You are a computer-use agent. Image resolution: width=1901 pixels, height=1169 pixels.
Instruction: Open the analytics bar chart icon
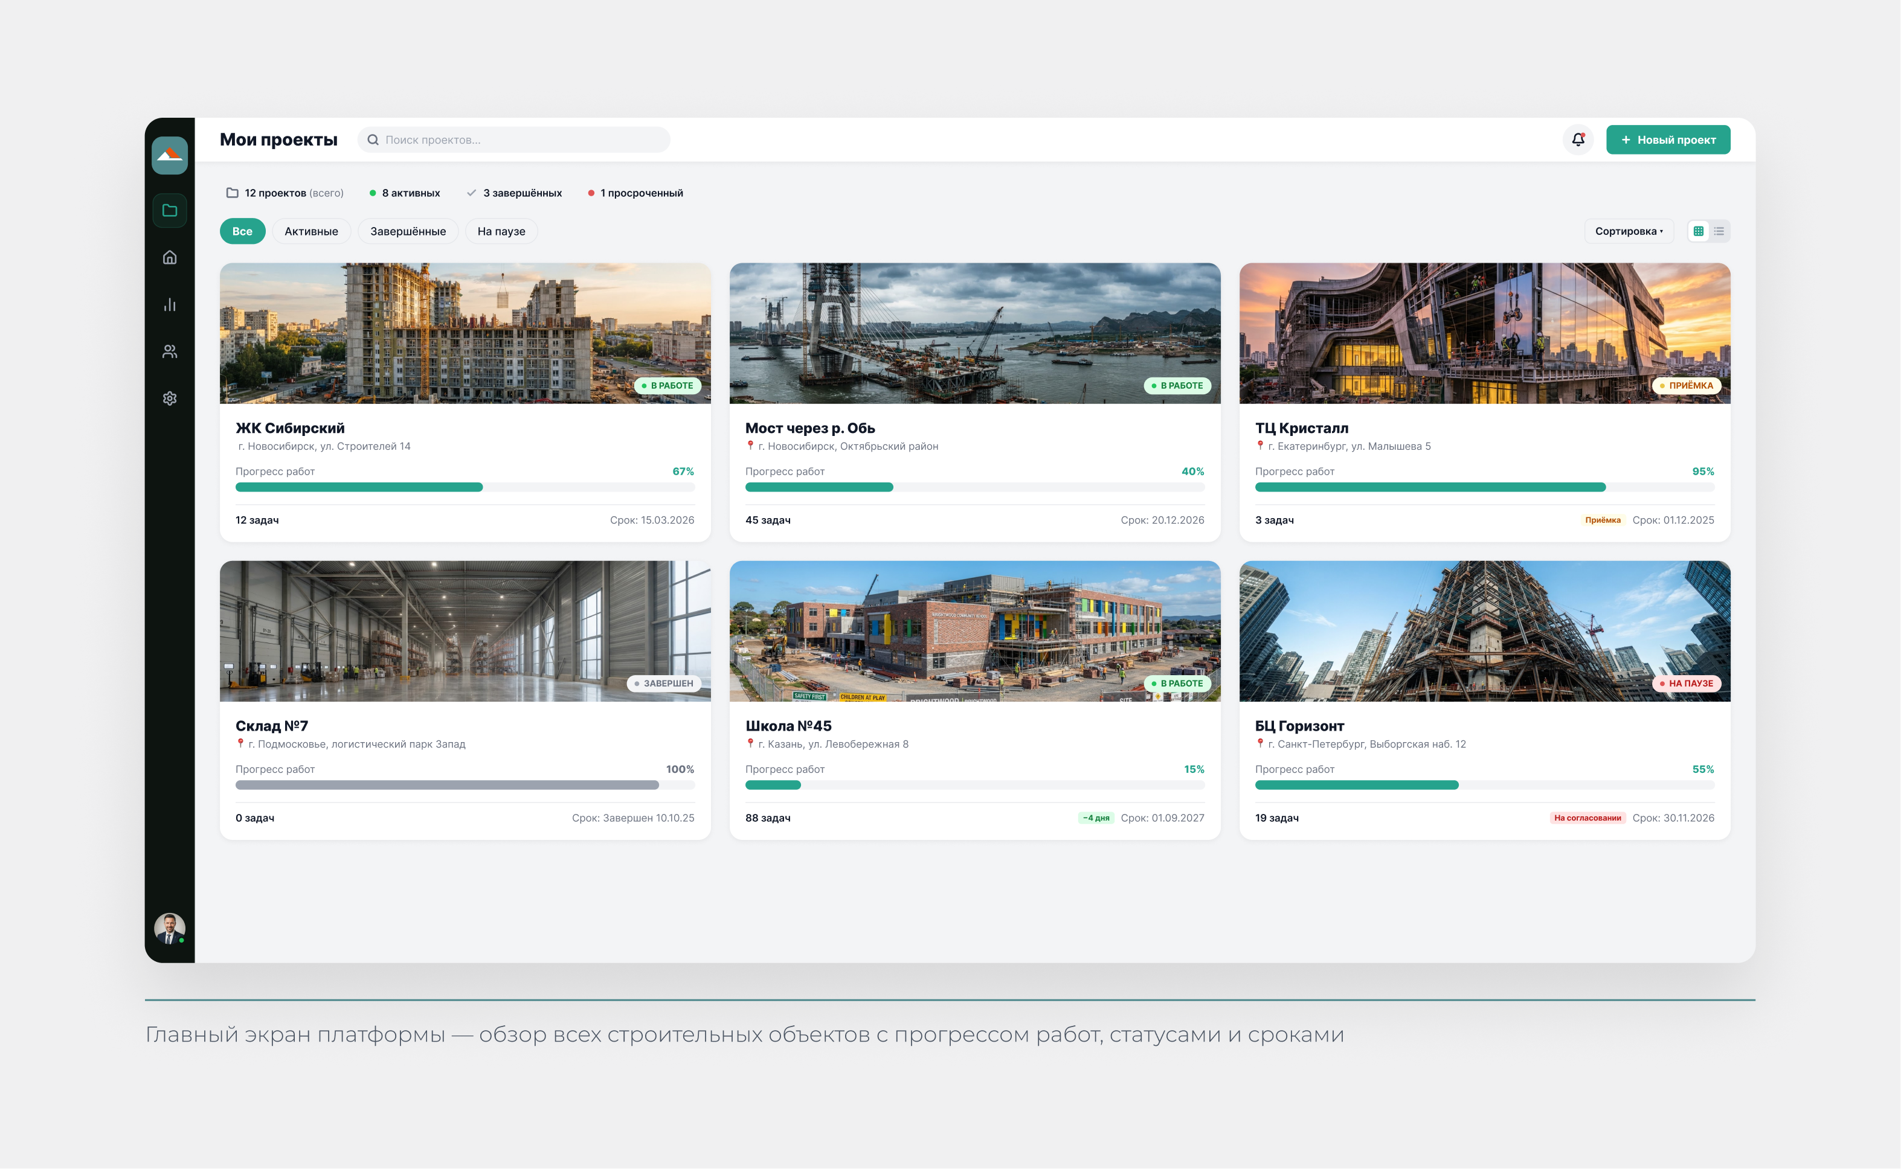tap(169, 304)
